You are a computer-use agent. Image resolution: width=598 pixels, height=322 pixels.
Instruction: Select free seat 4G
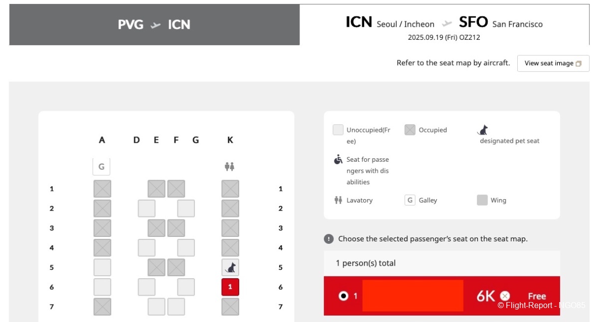click(186, 248)
